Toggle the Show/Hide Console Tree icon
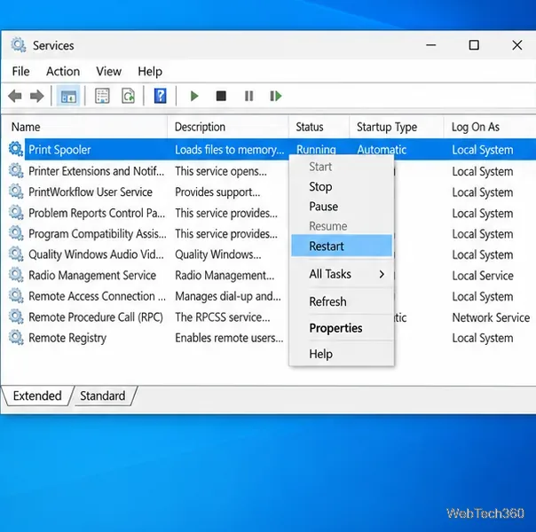 [x=68, y=96]
